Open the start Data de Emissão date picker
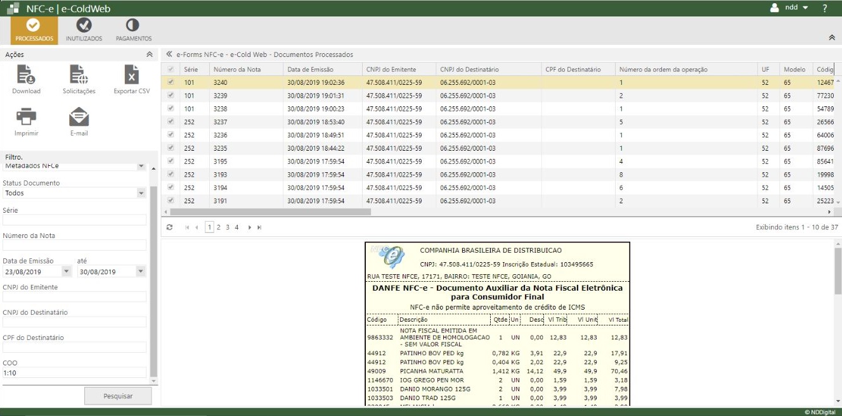842x416 pixels. tap(66, 272)
